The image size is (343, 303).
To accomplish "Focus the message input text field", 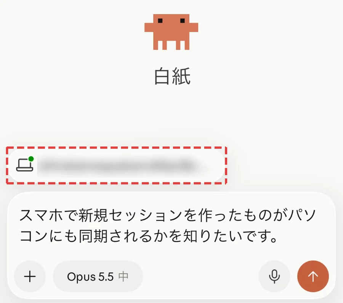I will coord(171,226).
